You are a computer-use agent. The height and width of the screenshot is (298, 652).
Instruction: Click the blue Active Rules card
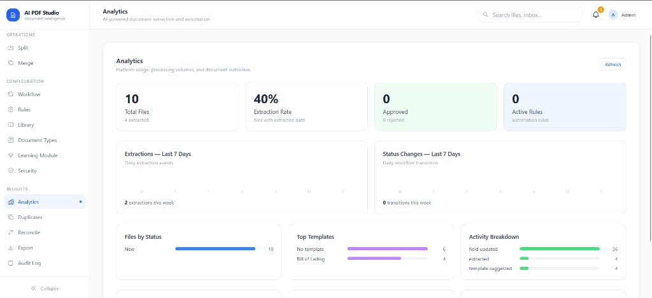[565, 107]
